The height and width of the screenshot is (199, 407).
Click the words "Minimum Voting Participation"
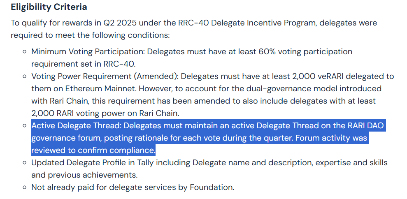[x=87, y=52]
